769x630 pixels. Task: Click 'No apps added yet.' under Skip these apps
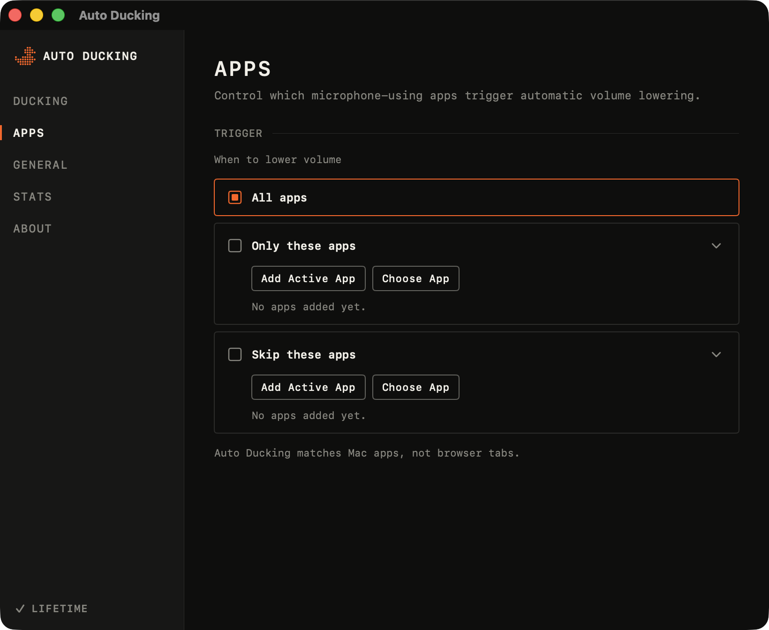[309, 416]
